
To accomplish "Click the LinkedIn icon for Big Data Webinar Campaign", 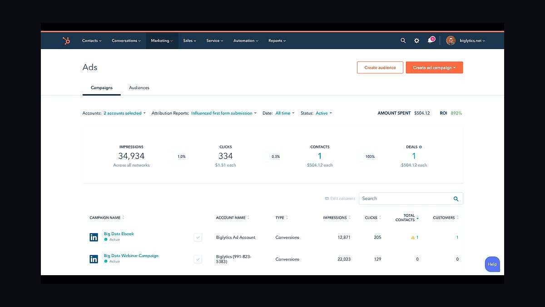I will [94, 259].
